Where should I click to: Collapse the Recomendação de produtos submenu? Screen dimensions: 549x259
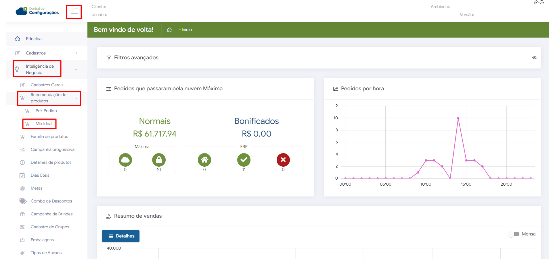[76, 98]
